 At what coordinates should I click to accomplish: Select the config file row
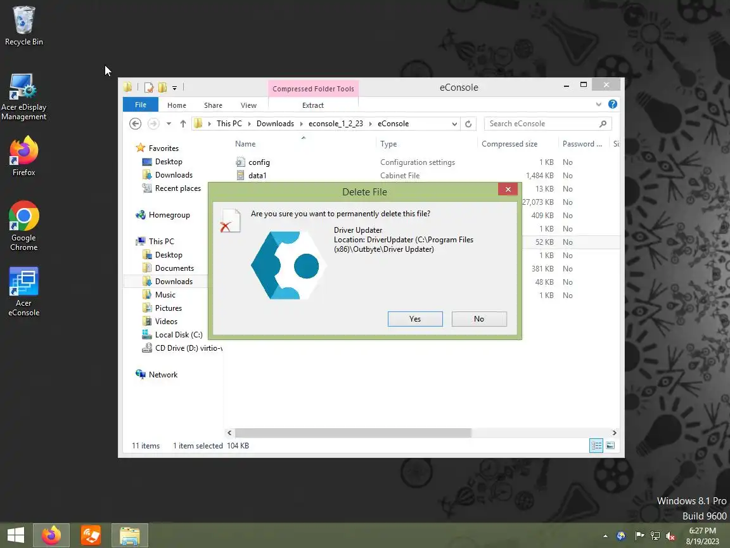click(426, 162)
